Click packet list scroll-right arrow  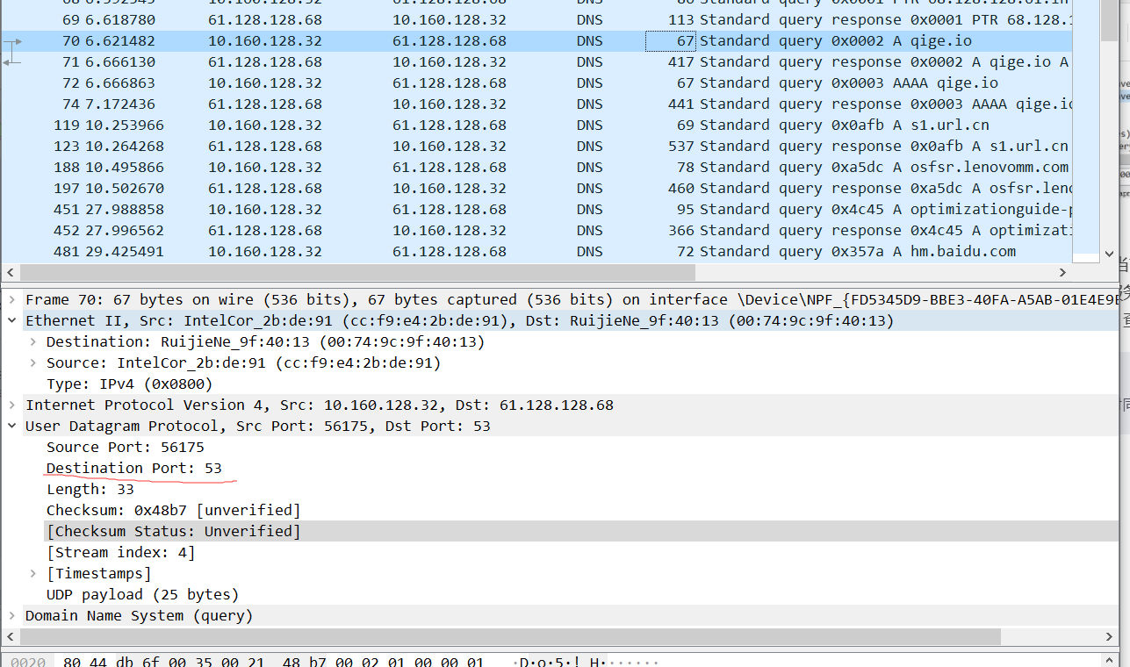[x=1063, y=273]
